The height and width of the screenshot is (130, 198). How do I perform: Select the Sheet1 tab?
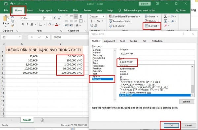click(27, 120)
